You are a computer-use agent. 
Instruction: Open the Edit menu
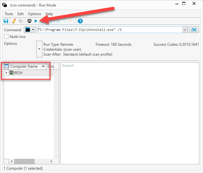(x=20, y=14)
